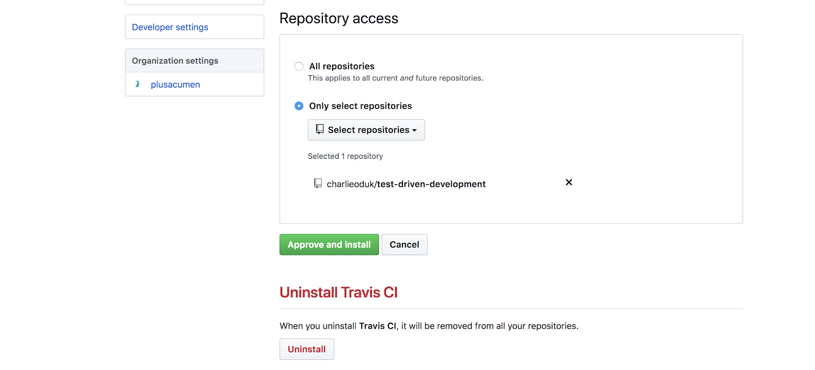
Task: Go to Developer settings
Action: coord(170,27)
